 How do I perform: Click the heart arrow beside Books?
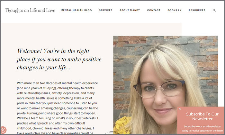coord(181,10)
